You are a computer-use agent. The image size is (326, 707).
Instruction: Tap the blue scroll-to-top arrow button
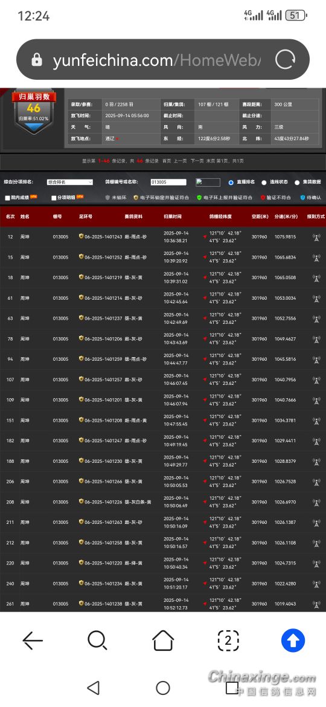tap(293, 641)
